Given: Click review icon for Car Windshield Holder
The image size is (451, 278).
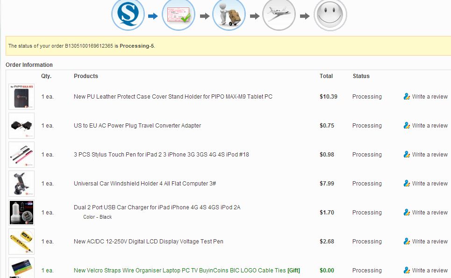Looking at the screenshot, I should coord(407,184).
